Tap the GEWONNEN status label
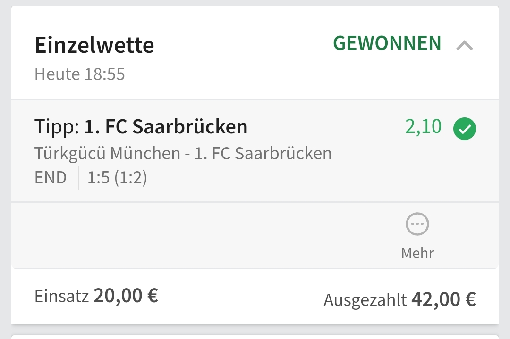Image resolution: width=510 pixels, height=339 pixels. (x=387, y=43)
